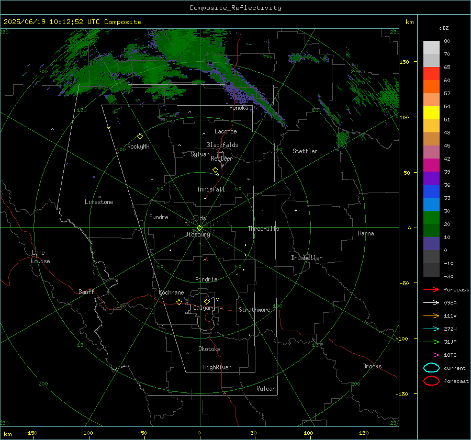Click the orange 111V arrow in legend
The width and height of the screenshot is (471, 440).
(431, 315)
